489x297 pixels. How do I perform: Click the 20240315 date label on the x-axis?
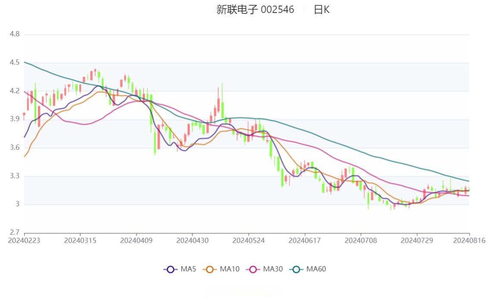[x=80, y=241]
